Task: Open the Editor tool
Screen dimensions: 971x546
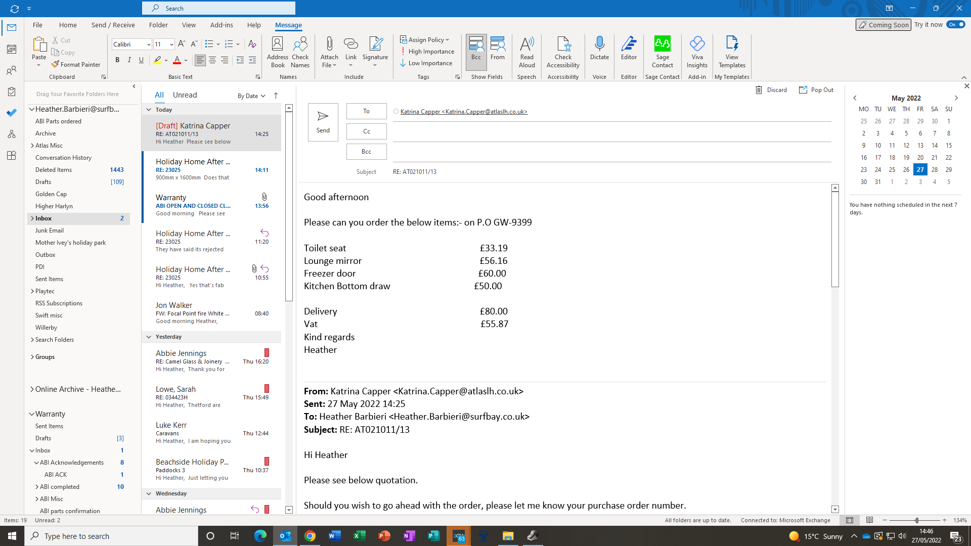Action: tap(629, 49)
